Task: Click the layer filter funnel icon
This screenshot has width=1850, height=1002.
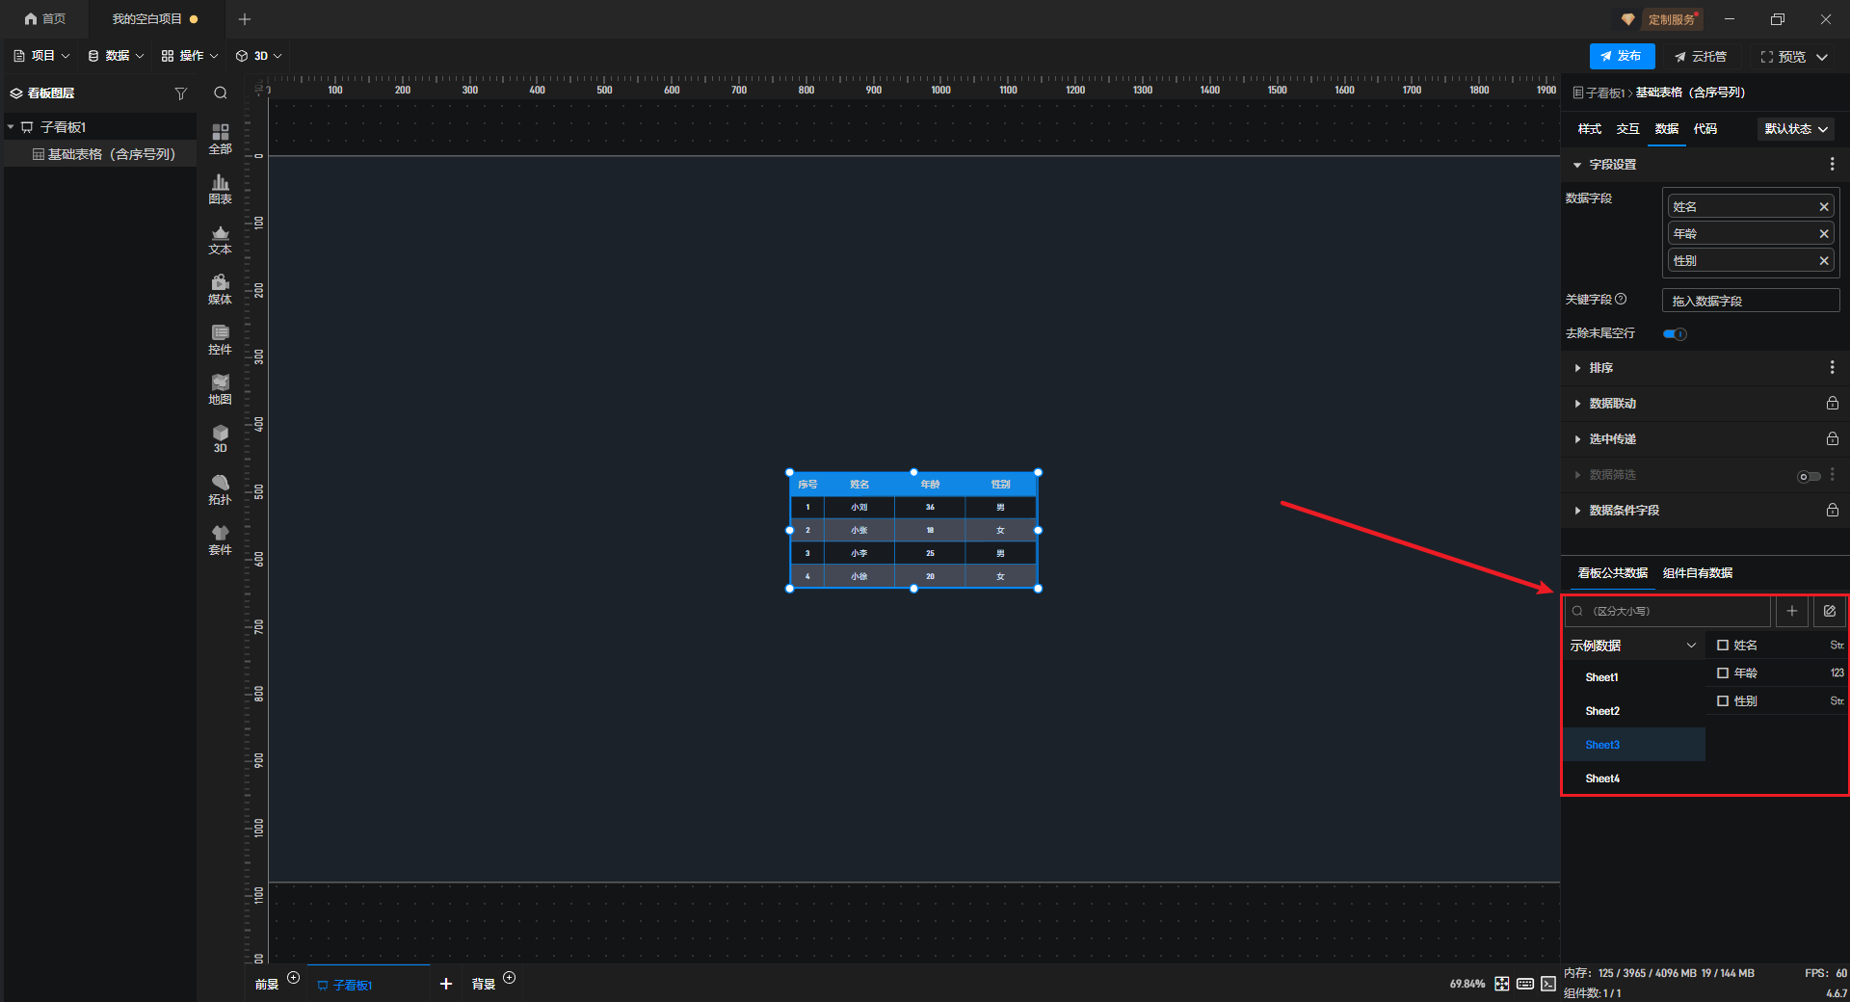Action: pyautogui.click(x=180, y=93)
